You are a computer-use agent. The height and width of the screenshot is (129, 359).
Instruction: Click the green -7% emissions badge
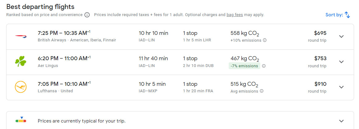[x=244, y=66]
